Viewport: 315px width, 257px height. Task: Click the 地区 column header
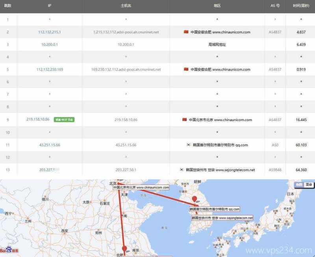click(217, 6)
